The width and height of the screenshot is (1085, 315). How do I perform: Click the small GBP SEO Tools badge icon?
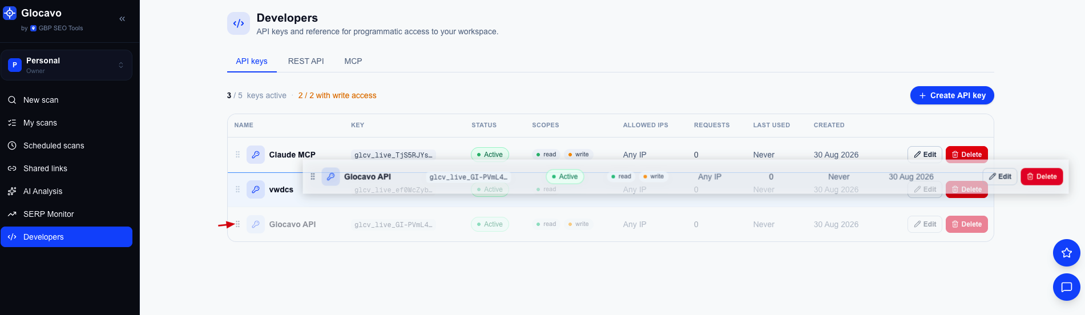[x=33, y=28]
